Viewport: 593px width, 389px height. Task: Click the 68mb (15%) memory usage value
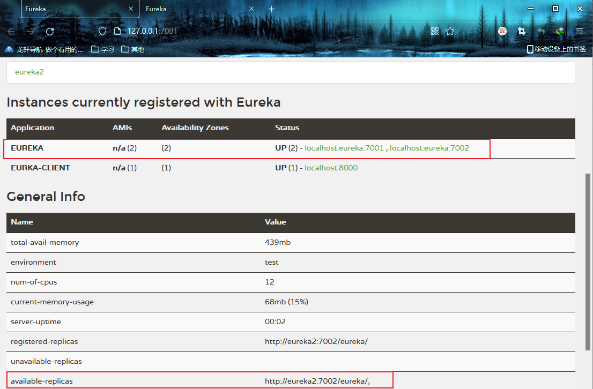point(286,302)
